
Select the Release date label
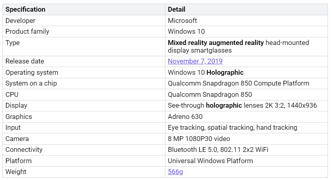[25, 61]
